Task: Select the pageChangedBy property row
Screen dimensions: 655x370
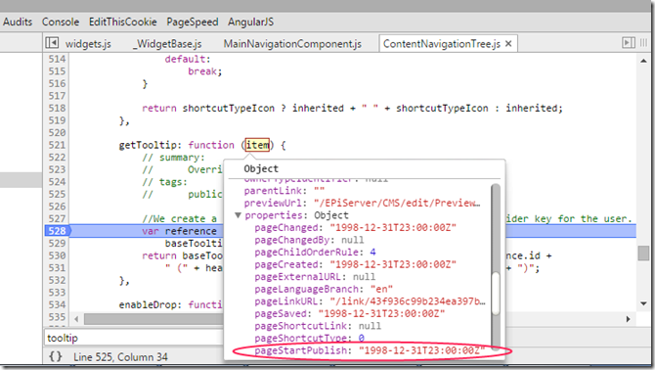Action: click(x=309, y=240)
